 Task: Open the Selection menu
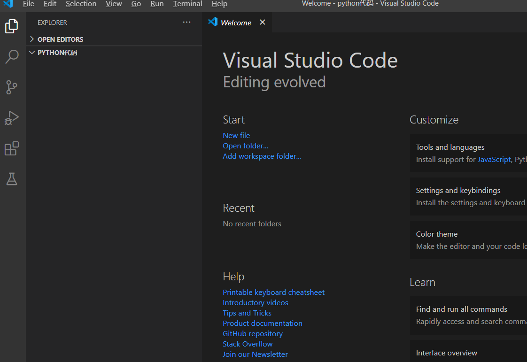pos(81,4)
